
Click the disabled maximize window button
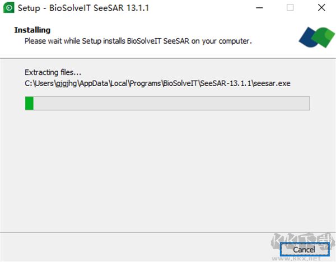point(290,8)
